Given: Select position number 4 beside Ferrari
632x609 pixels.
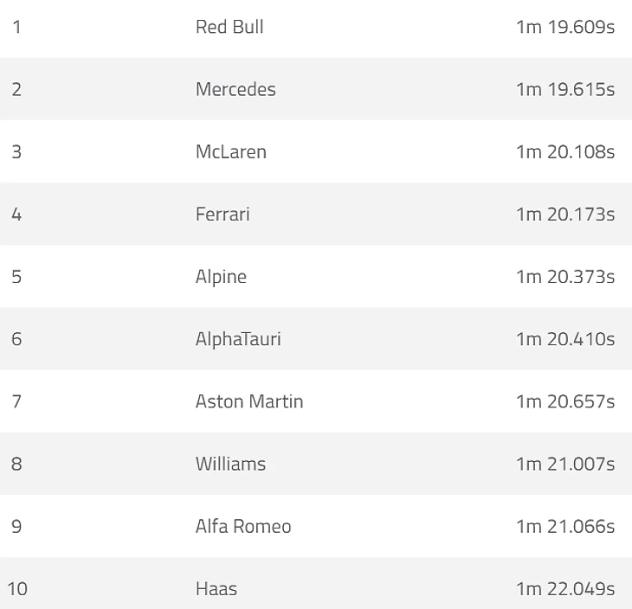Looking at the screenshot, I should click(x=16, y=214).
